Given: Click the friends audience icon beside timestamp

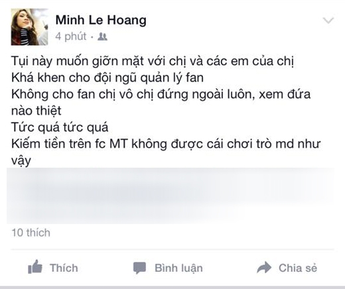Looking at the screenshot, I should tap(102, 36).
